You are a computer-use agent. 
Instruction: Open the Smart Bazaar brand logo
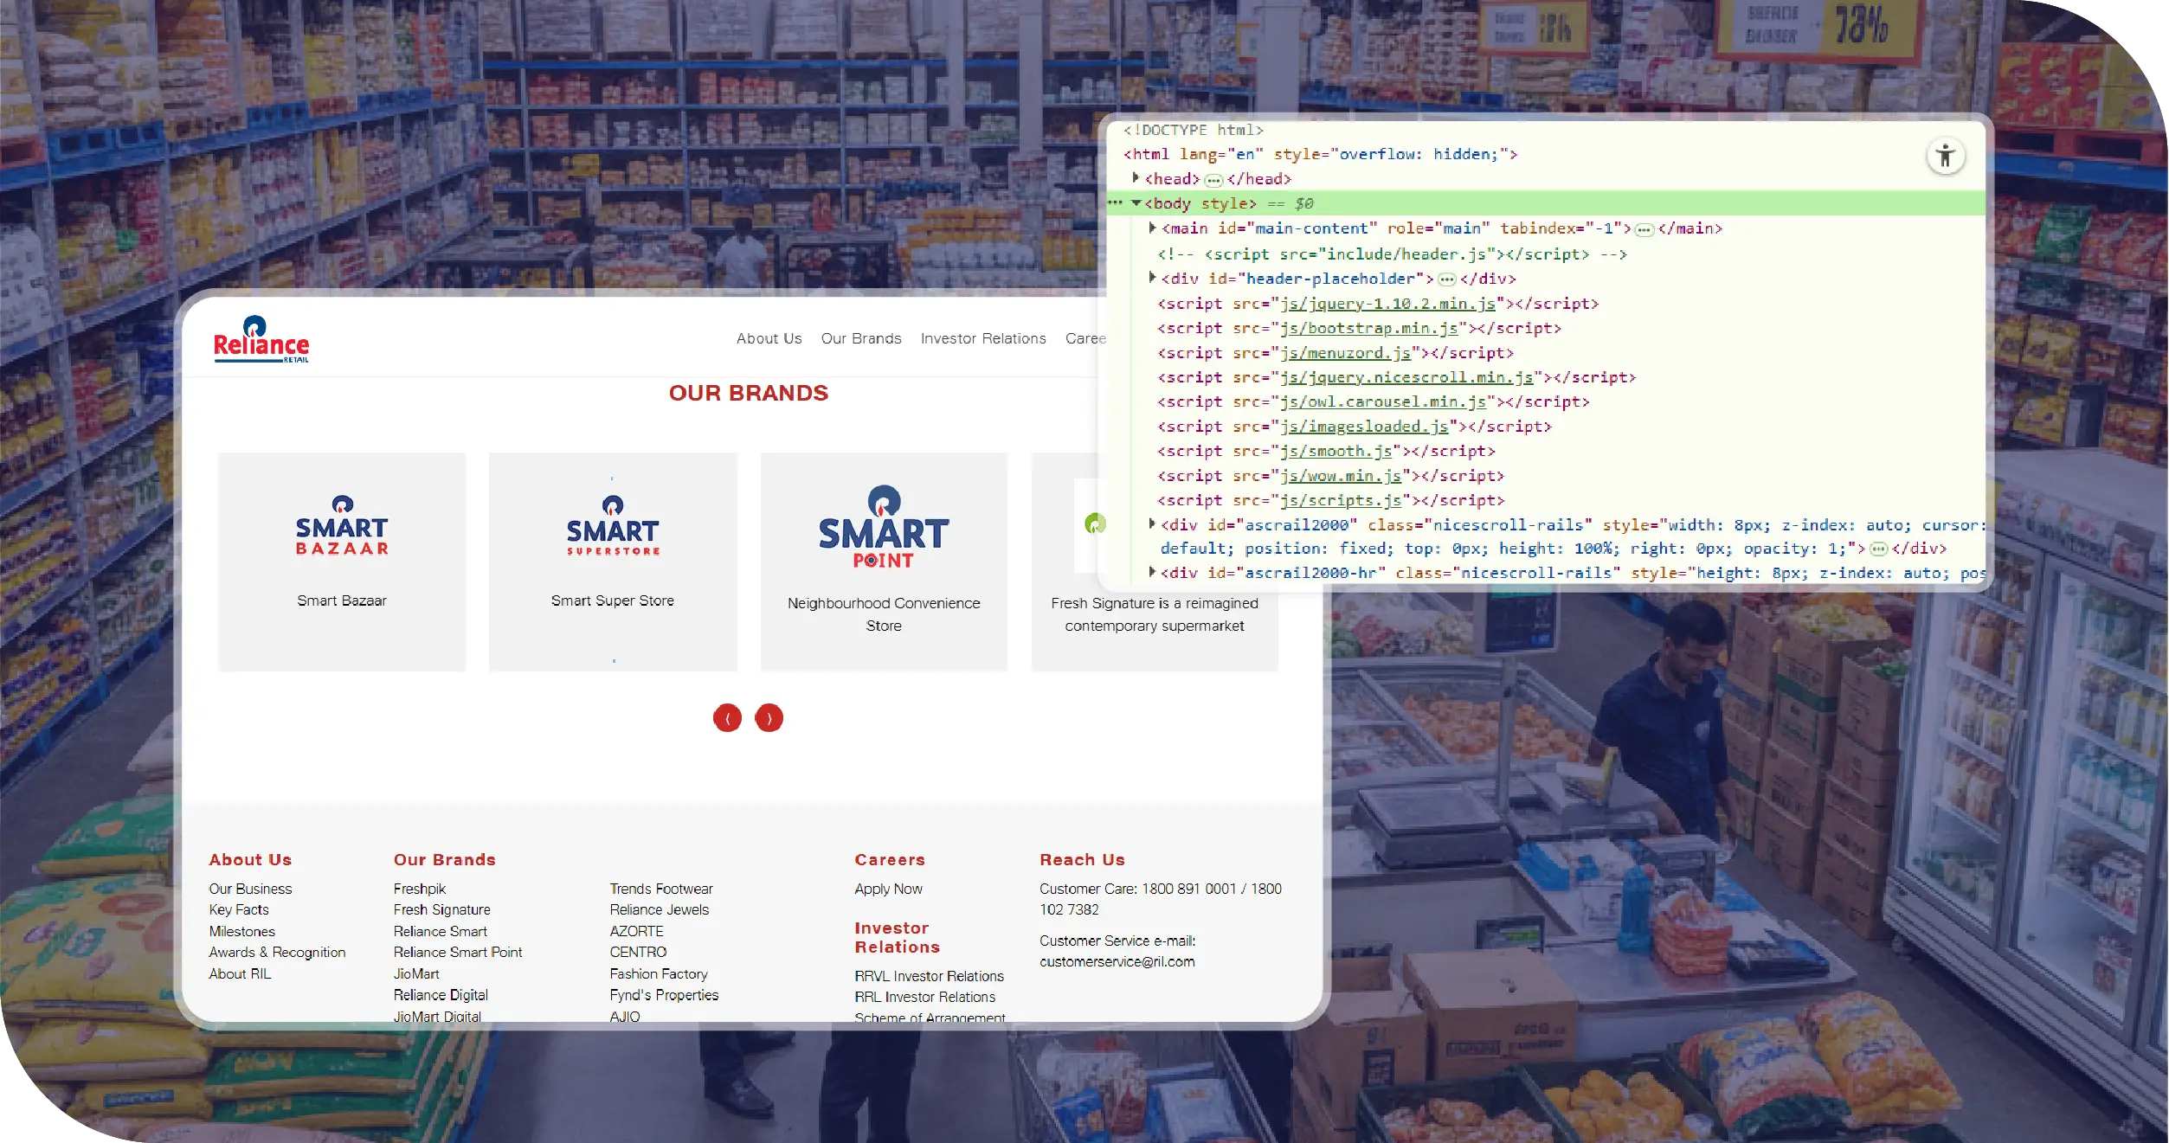[x=342, y=525]
